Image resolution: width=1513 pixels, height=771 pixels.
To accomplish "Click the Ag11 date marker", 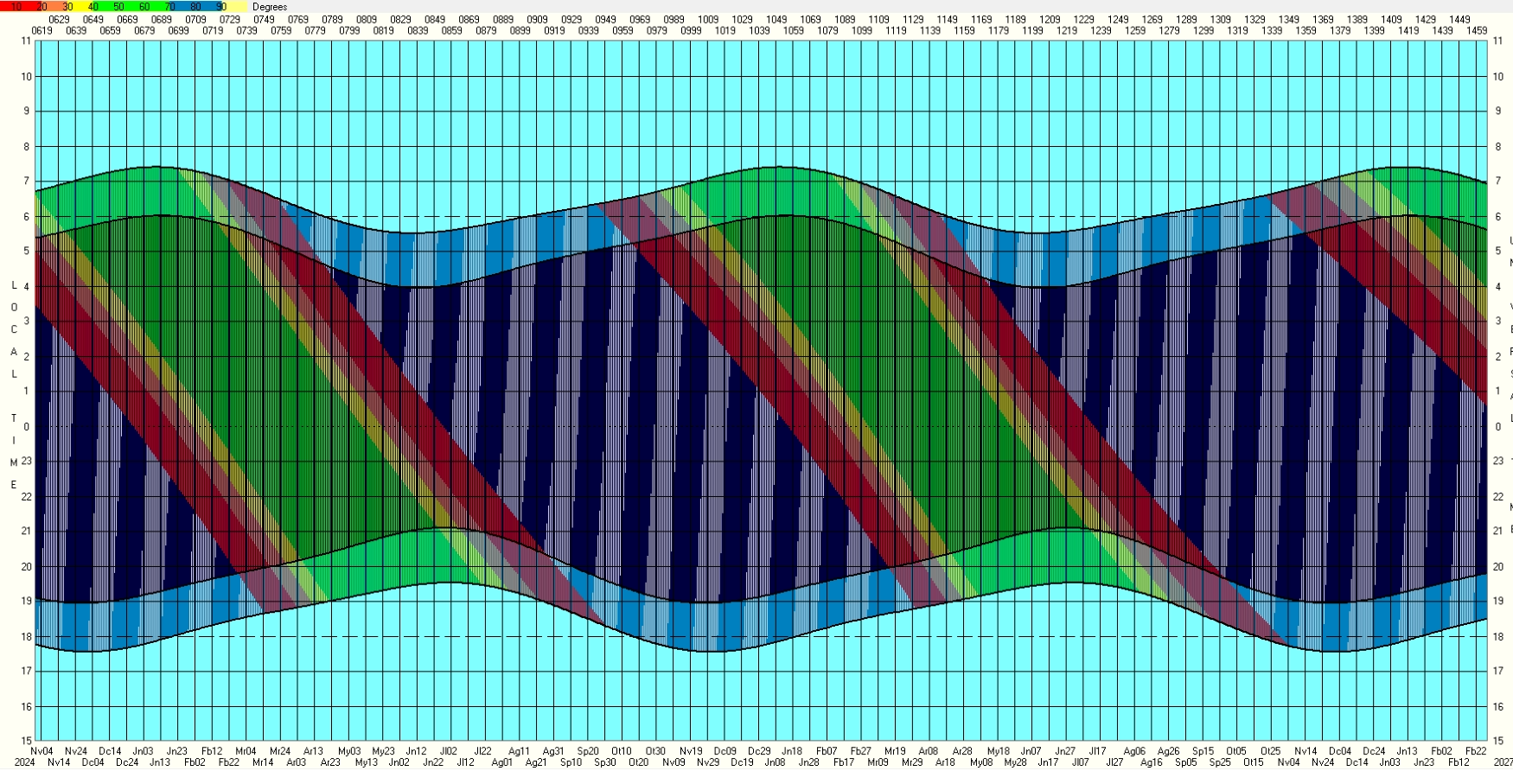I will (519, 751).
